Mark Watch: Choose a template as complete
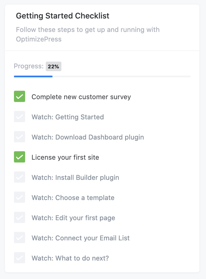Viewport: 206px width, 279px height. [x=19, y=197]
